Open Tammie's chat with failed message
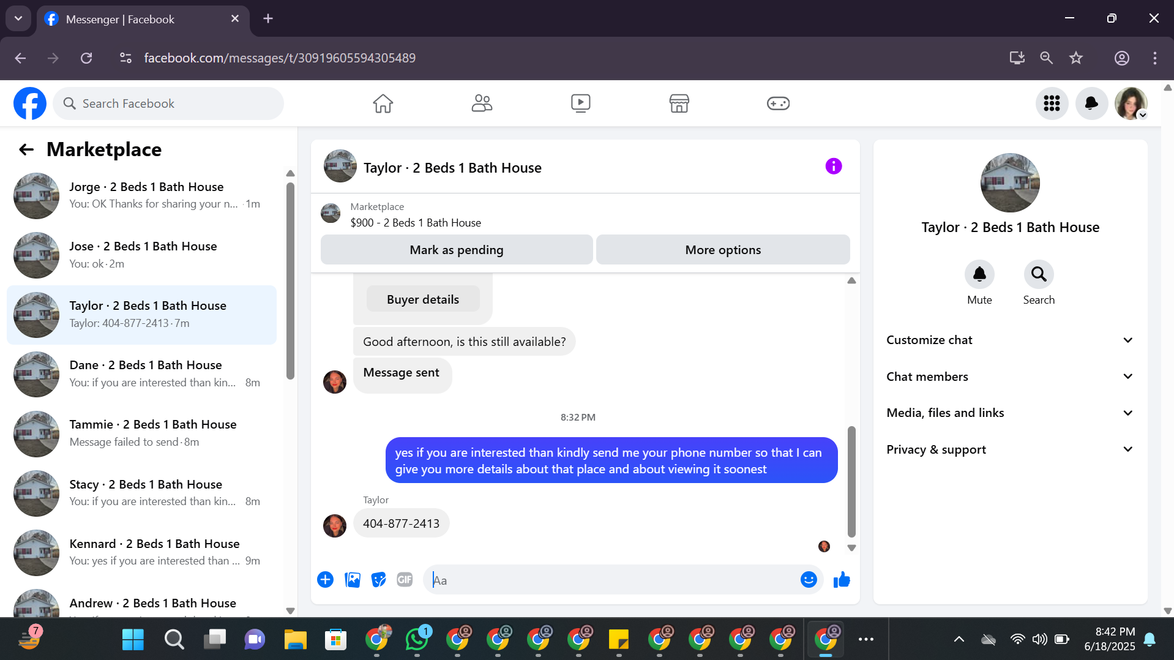Viewport: 1174px width, 660px height. pos(142,433)
